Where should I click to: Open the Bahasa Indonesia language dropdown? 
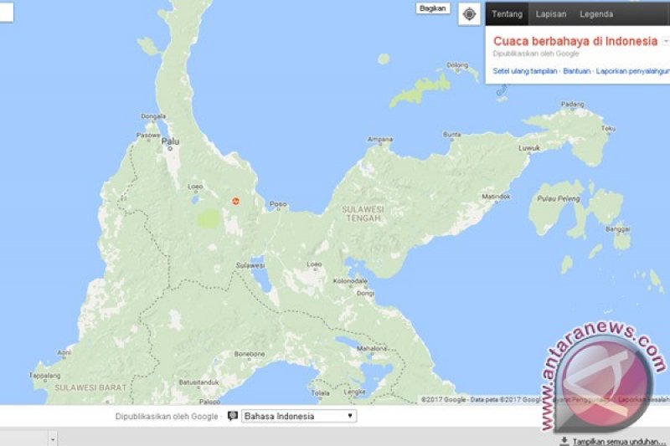(x=299, y=416)
